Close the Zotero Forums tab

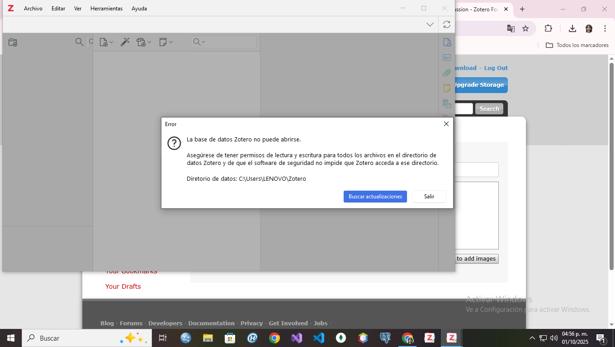(506, 9)
